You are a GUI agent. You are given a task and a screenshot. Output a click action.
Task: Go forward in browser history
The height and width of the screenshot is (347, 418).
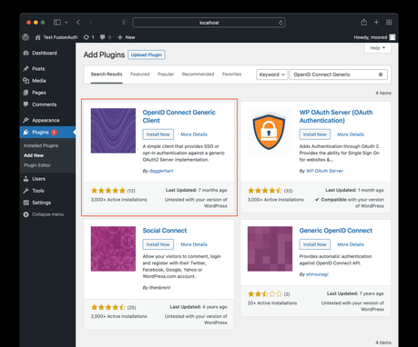tap(90, 23)
